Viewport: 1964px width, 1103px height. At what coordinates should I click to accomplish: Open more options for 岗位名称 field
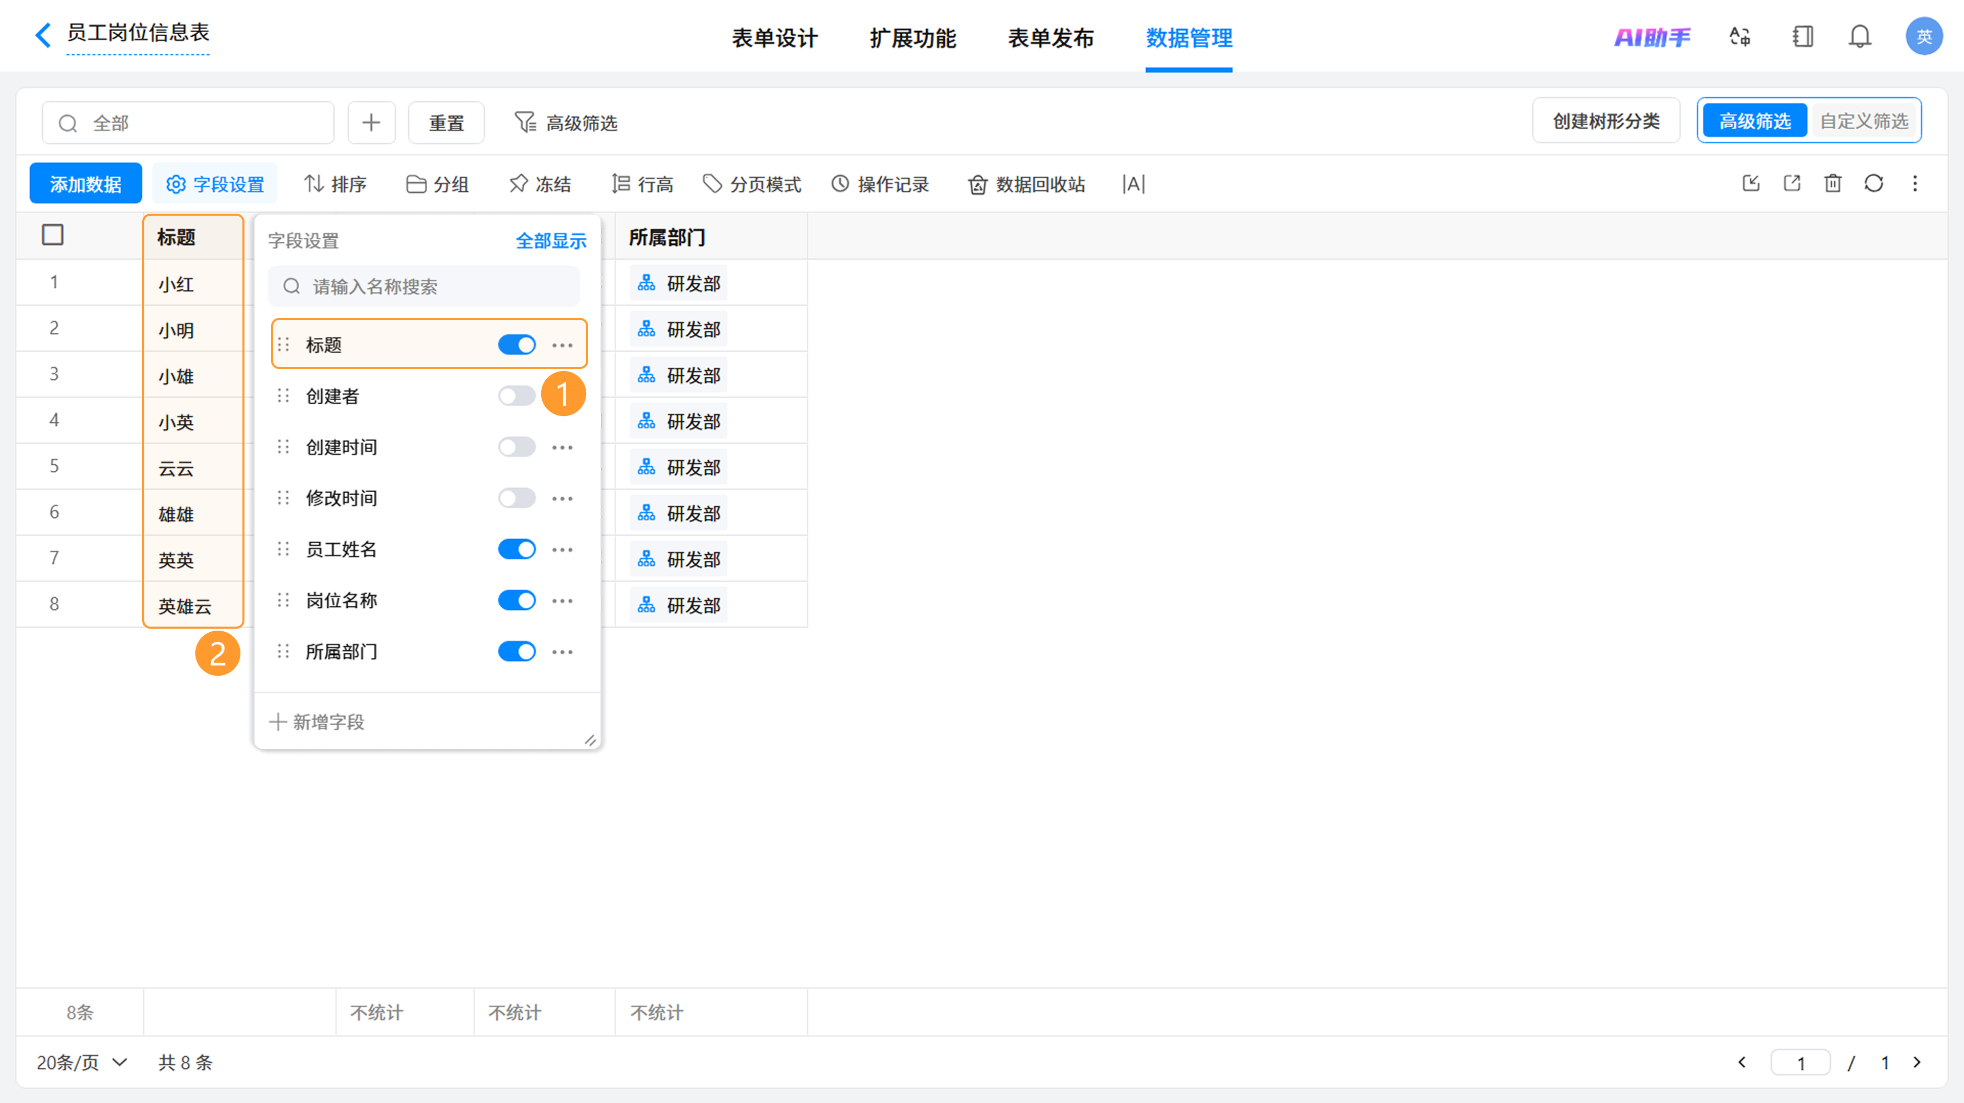click(x=563, y=600)
